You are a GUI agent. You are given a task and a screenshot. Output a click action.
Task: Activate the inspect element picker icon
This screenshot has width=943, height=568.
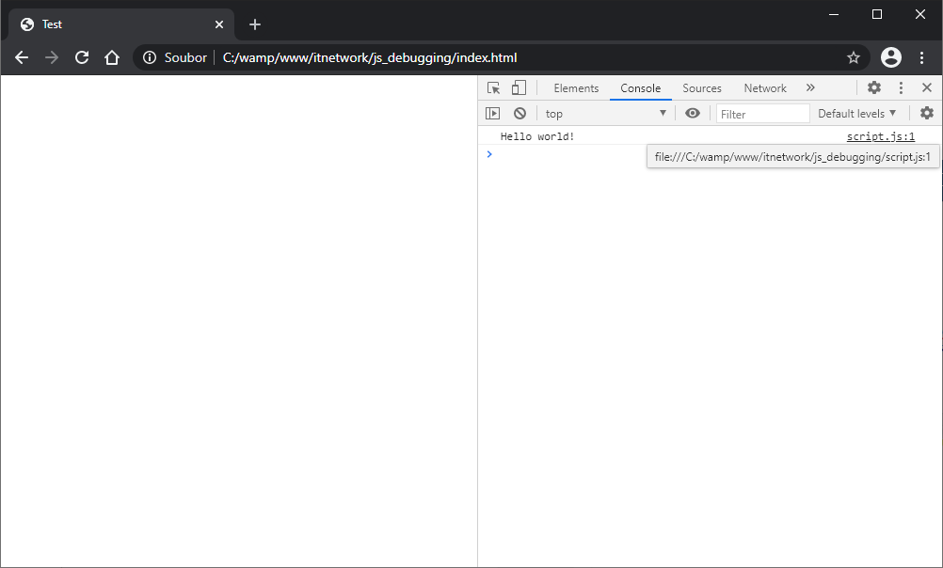click(493, 87)
